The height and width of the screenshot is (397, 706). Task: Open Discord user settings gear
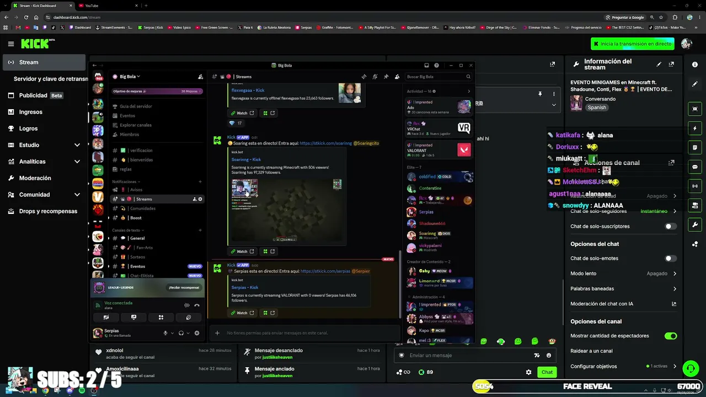click(197, 333)
